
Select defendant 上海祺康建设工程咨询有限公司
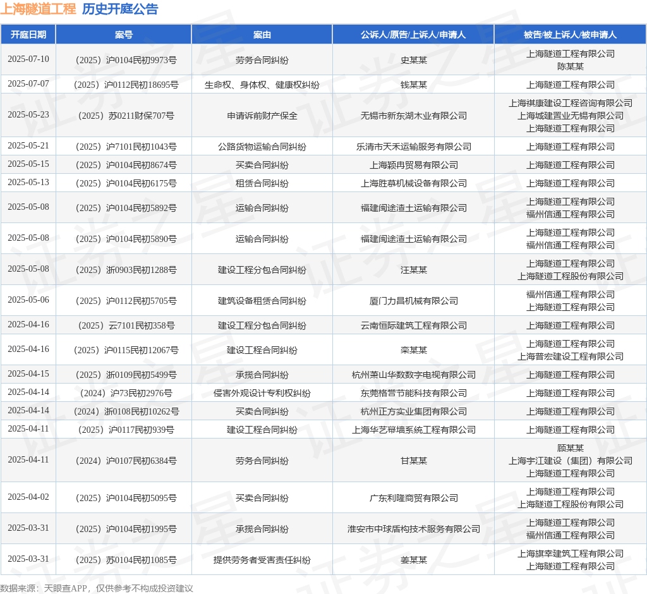tap(571, 103)
